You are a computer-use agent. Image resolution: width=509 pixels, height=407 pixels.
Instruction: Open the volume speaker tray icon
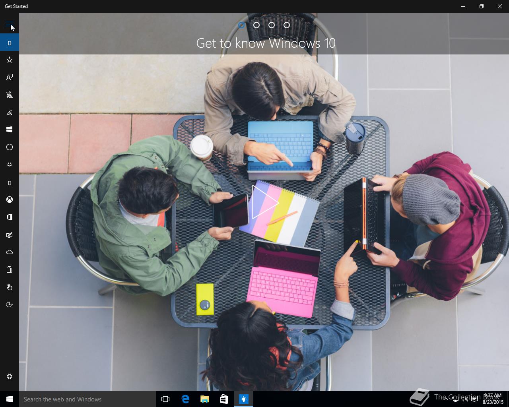coord(464,399)
